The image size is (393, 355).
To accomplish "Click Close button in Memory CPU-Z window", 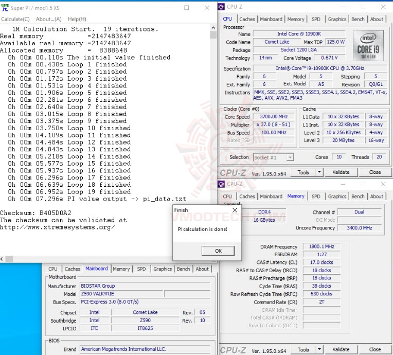I will pos(375,349).
